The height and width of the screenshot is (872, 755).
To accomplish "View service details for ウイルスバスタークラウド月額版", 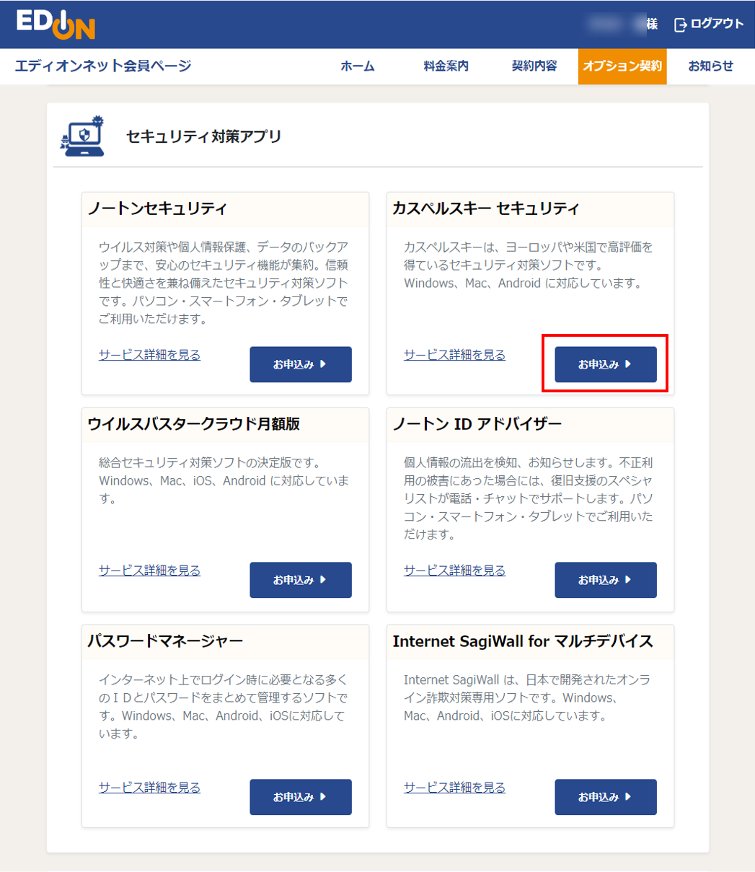I will coord(149,571).
